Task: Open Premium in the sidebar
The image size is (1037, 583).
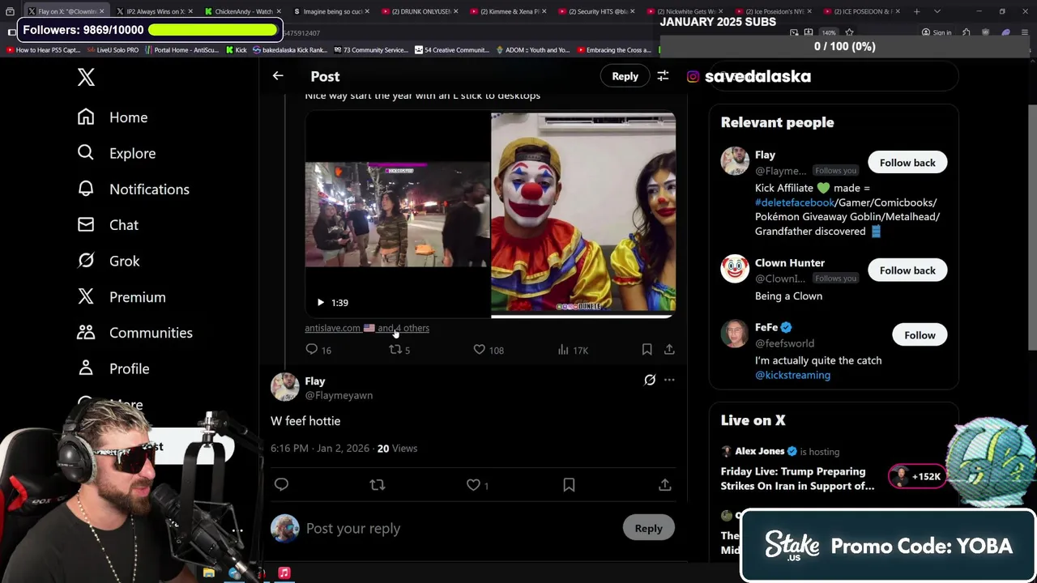Action: click(122, 297)
